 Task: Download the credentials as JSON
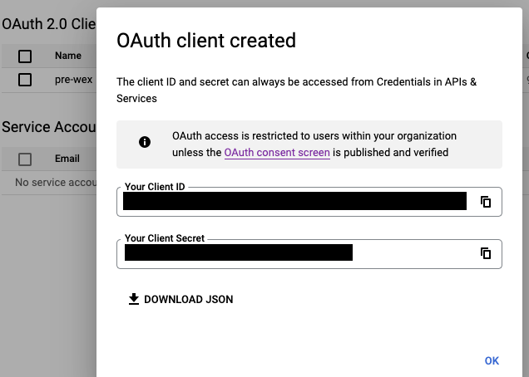point(181,299)
